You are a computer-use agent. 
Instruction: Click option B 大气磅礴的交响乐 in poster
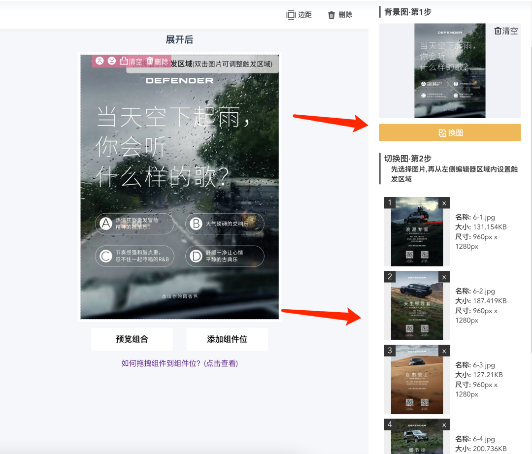click(x=225, y=224)
